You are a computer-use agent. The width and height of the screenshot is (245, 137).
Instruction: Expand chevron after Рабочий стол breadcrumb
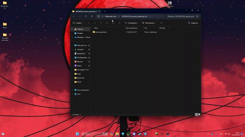point(119,16)
